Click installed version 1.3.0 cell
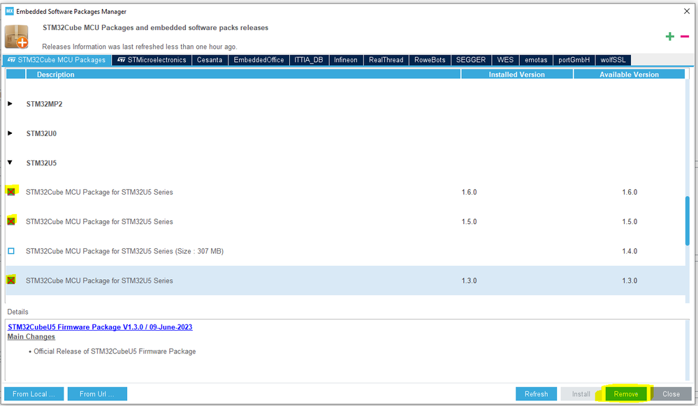 coord(470,280)
